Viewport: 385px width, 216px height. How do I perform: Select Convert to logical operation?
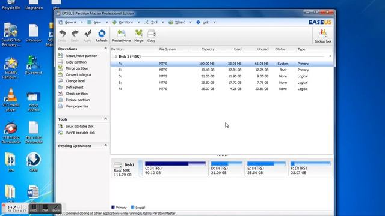(x=79, y=74)
